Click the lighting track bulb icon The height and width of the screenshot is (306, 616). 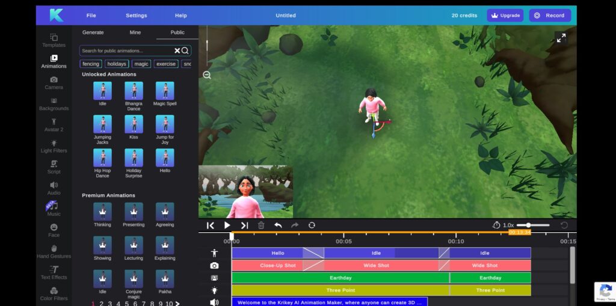[x=214, y=290]
